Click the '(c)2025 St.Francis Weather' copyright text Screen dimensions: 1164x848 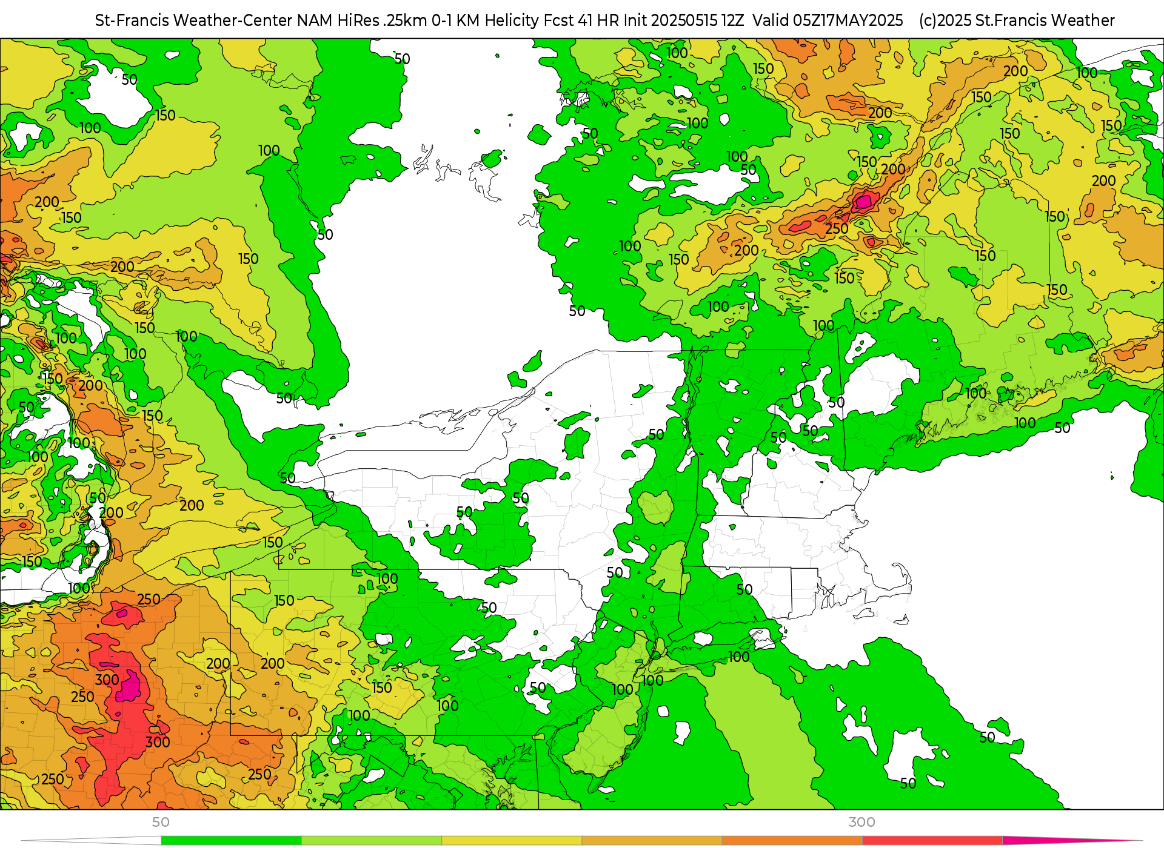[1017, 21]
